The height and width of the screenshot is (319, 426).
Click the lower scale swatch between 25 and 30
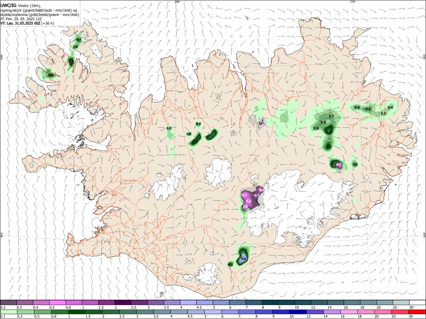pyautogui.click(x=400, y=312)
